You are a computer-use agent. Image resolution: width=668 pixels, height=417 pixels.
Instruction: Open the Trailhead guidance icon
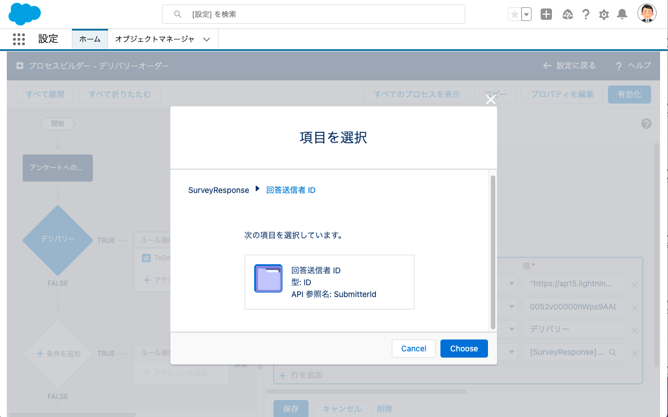[x=567, y=15]
